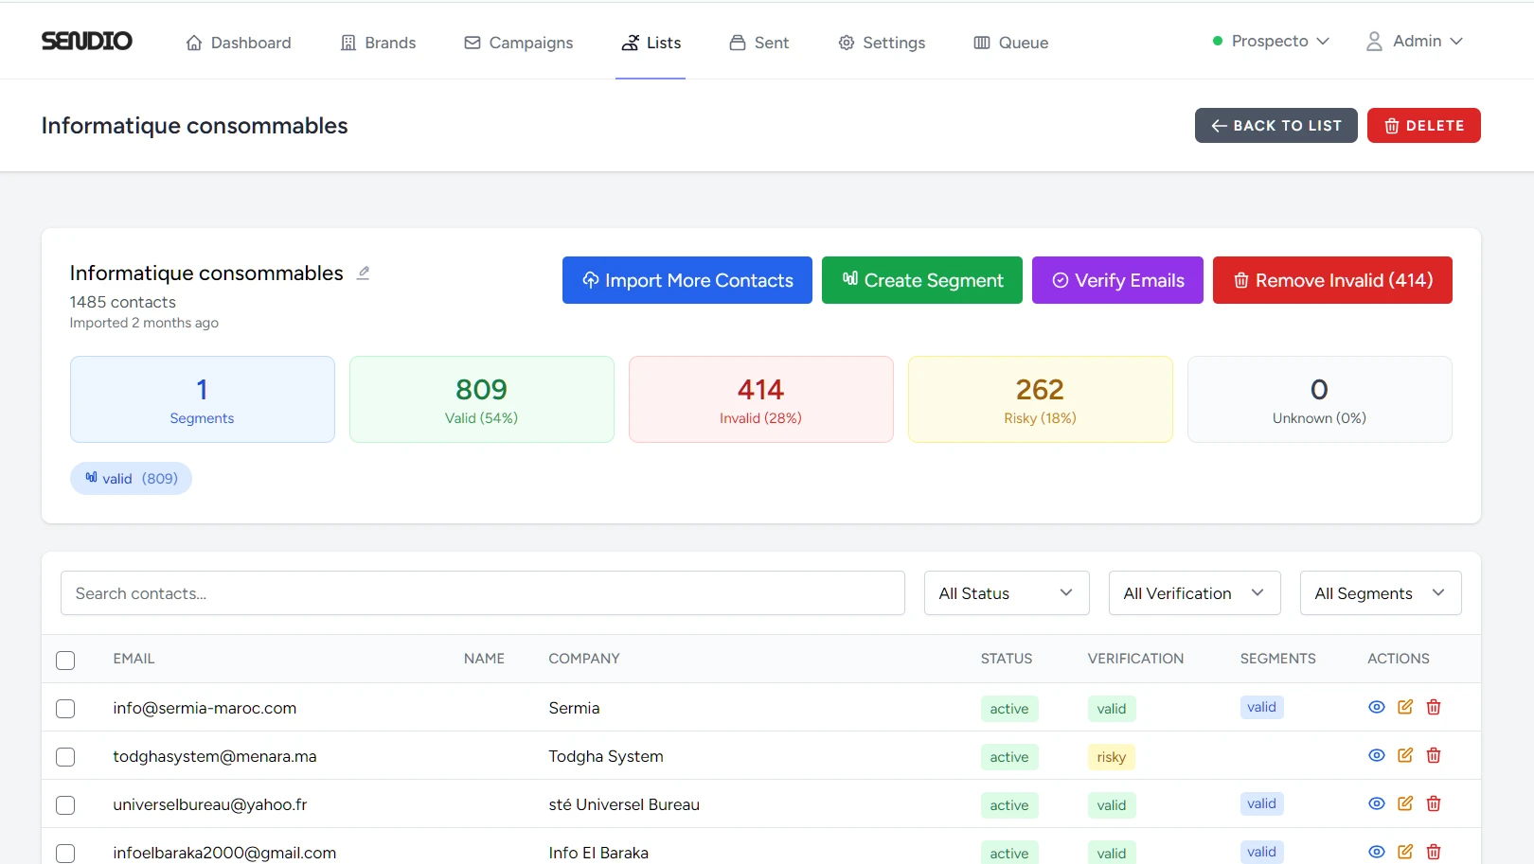
Task: Go to the Dashboard tab
Action: [239, 43]
